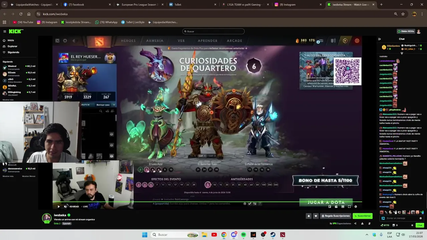The image size is (427, 240).
Task: Reload the browser page
Action: pos(21,14)
